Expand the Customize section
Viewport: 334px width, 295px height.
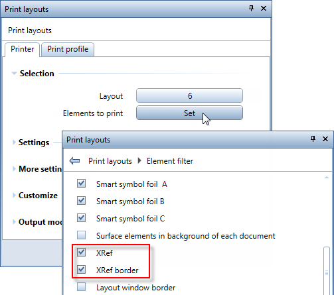tap(14, 196)
